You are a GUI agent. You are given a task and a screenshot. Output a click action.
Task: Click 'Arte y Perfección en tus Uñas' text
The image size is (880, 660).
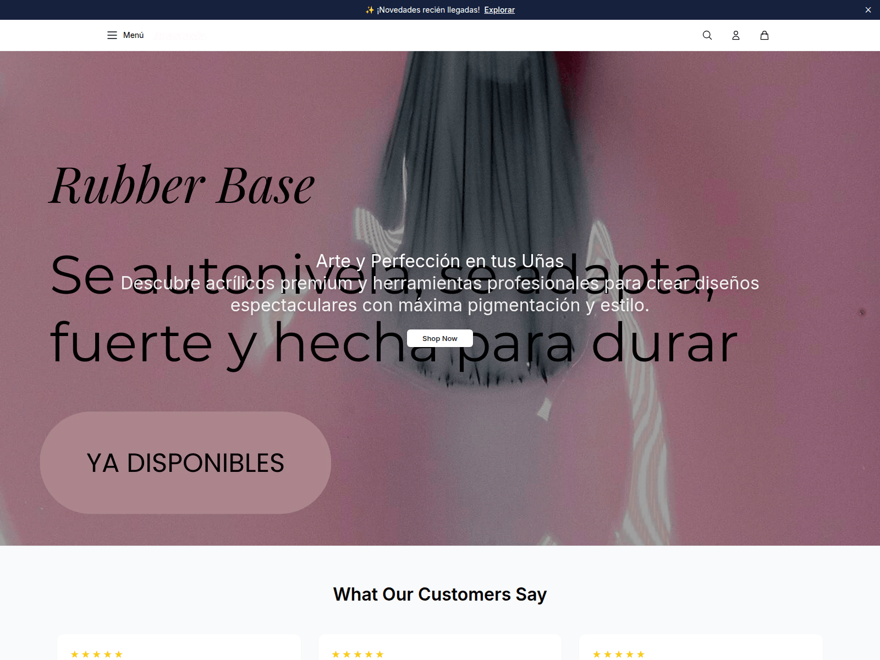[440, 261]
